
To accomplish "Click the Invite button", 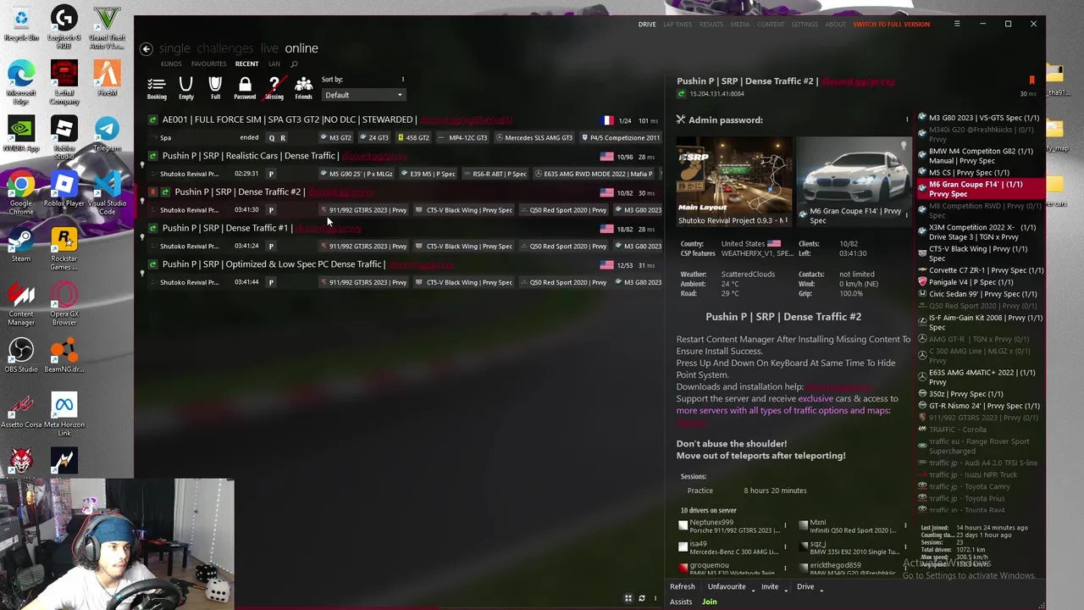I will 769,587.
